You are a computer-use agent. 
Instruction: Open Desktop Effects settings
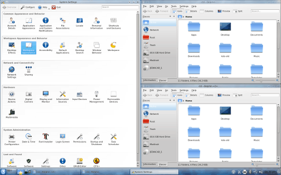(x=12, y=48)
